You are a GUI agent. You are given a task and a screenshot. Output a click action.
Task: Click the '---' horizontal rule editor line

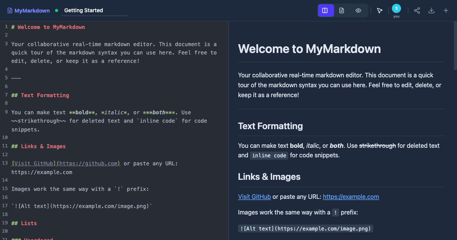(16, 78)
